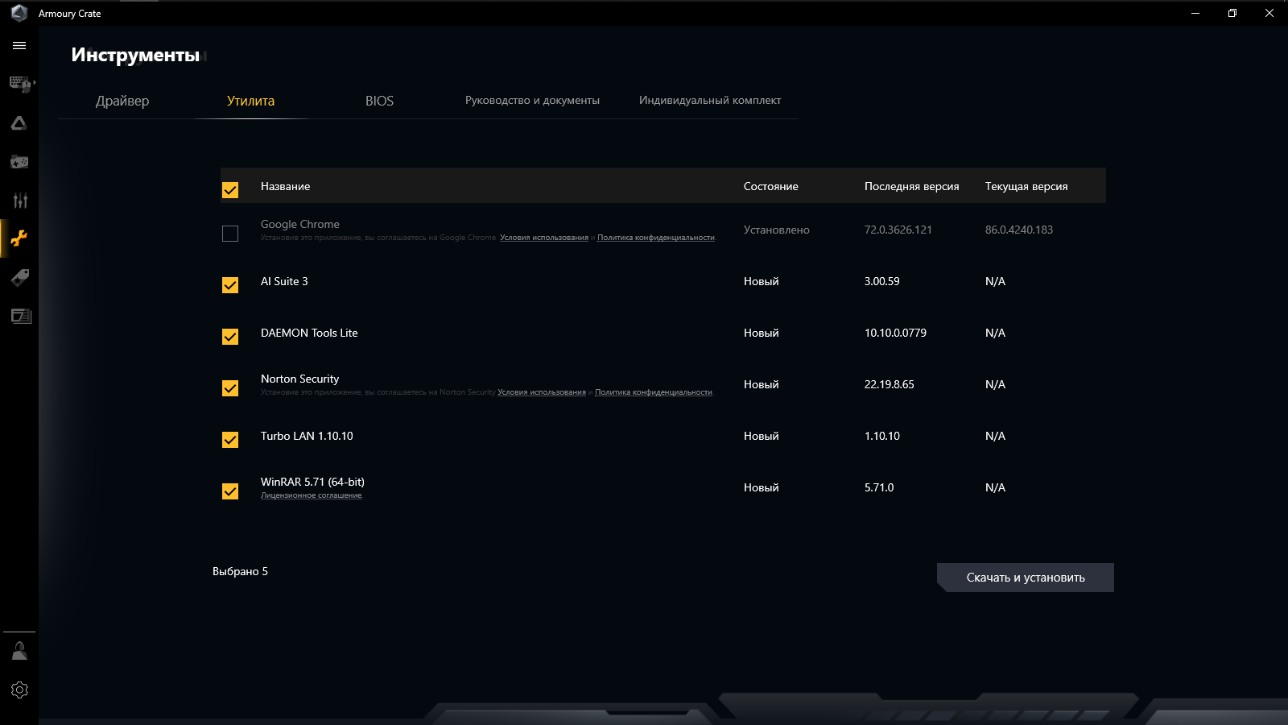Open the Руководство и документы tab
This screenshot has height=725, width=1288.
532,100
